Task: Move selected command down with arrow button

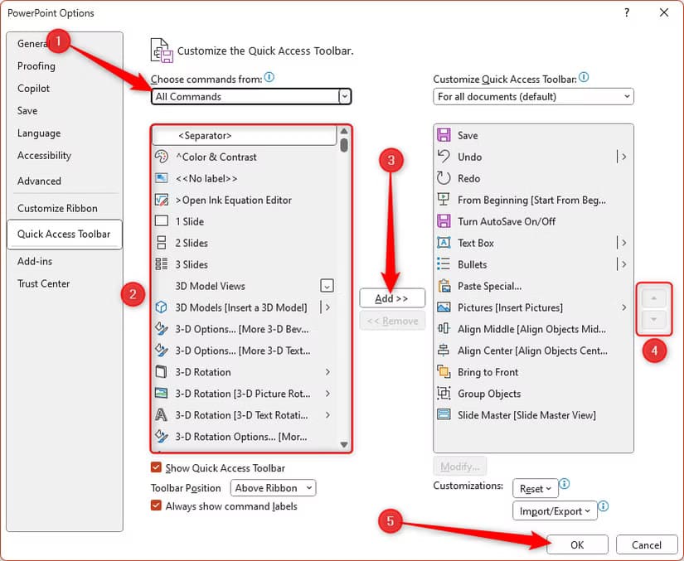Action: [x=653, y=320]
